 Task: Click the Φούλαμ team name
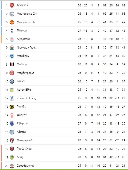tap(22, 64)
